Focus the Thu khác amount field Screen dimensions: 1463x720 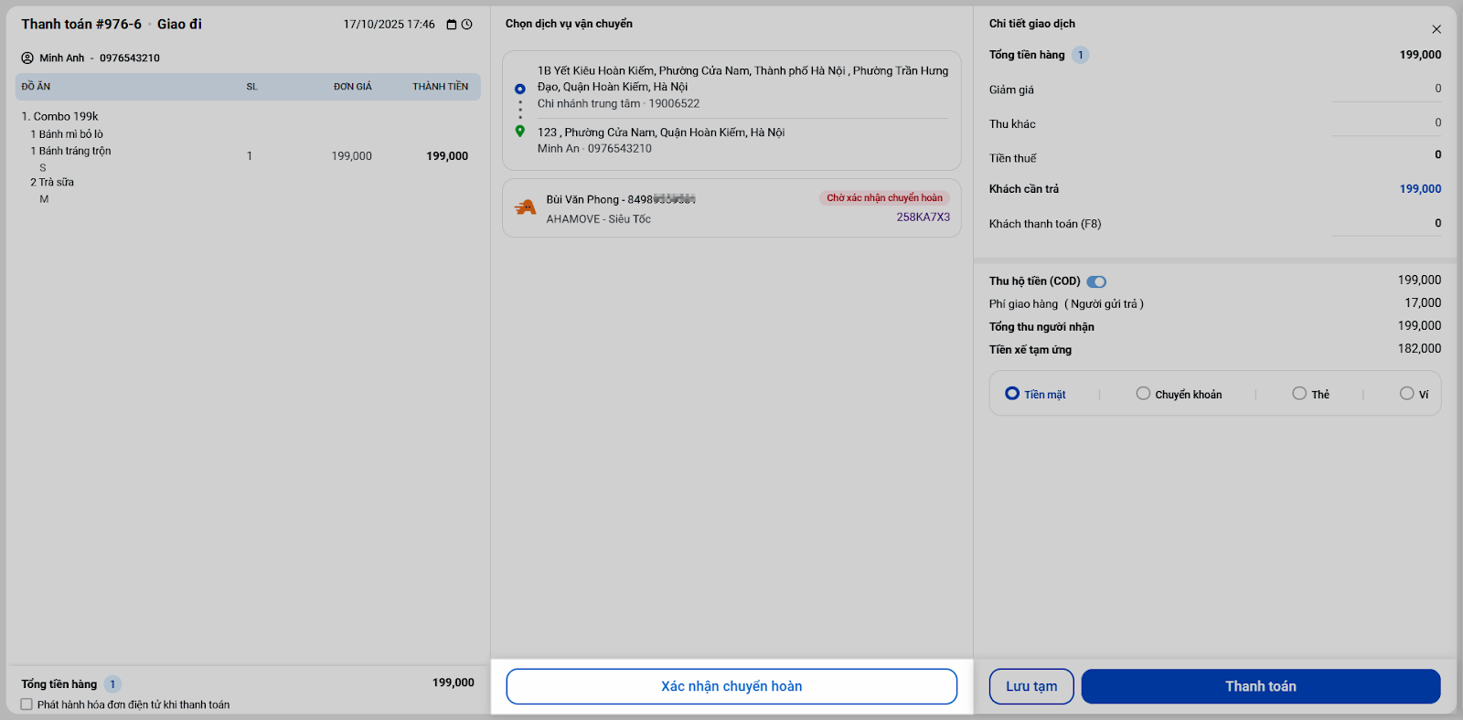click(x=1386, y=123)
